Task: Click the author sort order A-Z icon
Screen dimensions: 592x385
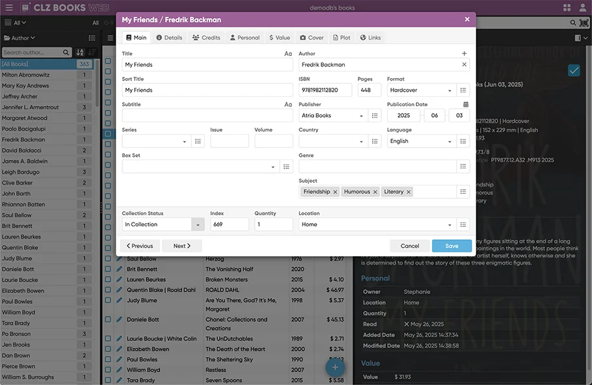Action: coord(80,53)
